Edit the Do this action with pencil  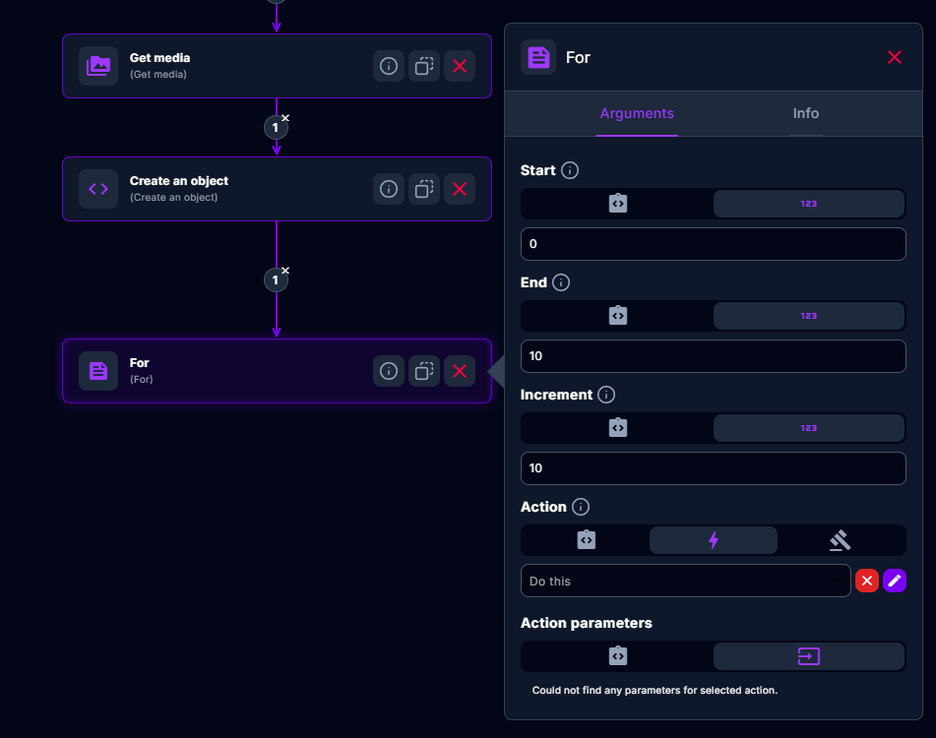coord(895,581)
